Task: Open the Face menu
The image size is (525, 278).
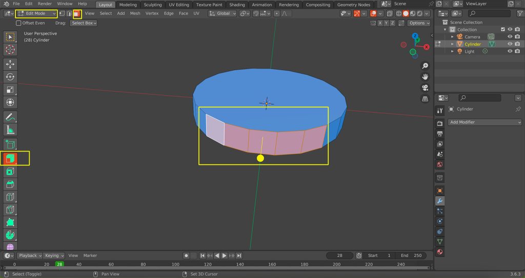Action: click(183, 13)
